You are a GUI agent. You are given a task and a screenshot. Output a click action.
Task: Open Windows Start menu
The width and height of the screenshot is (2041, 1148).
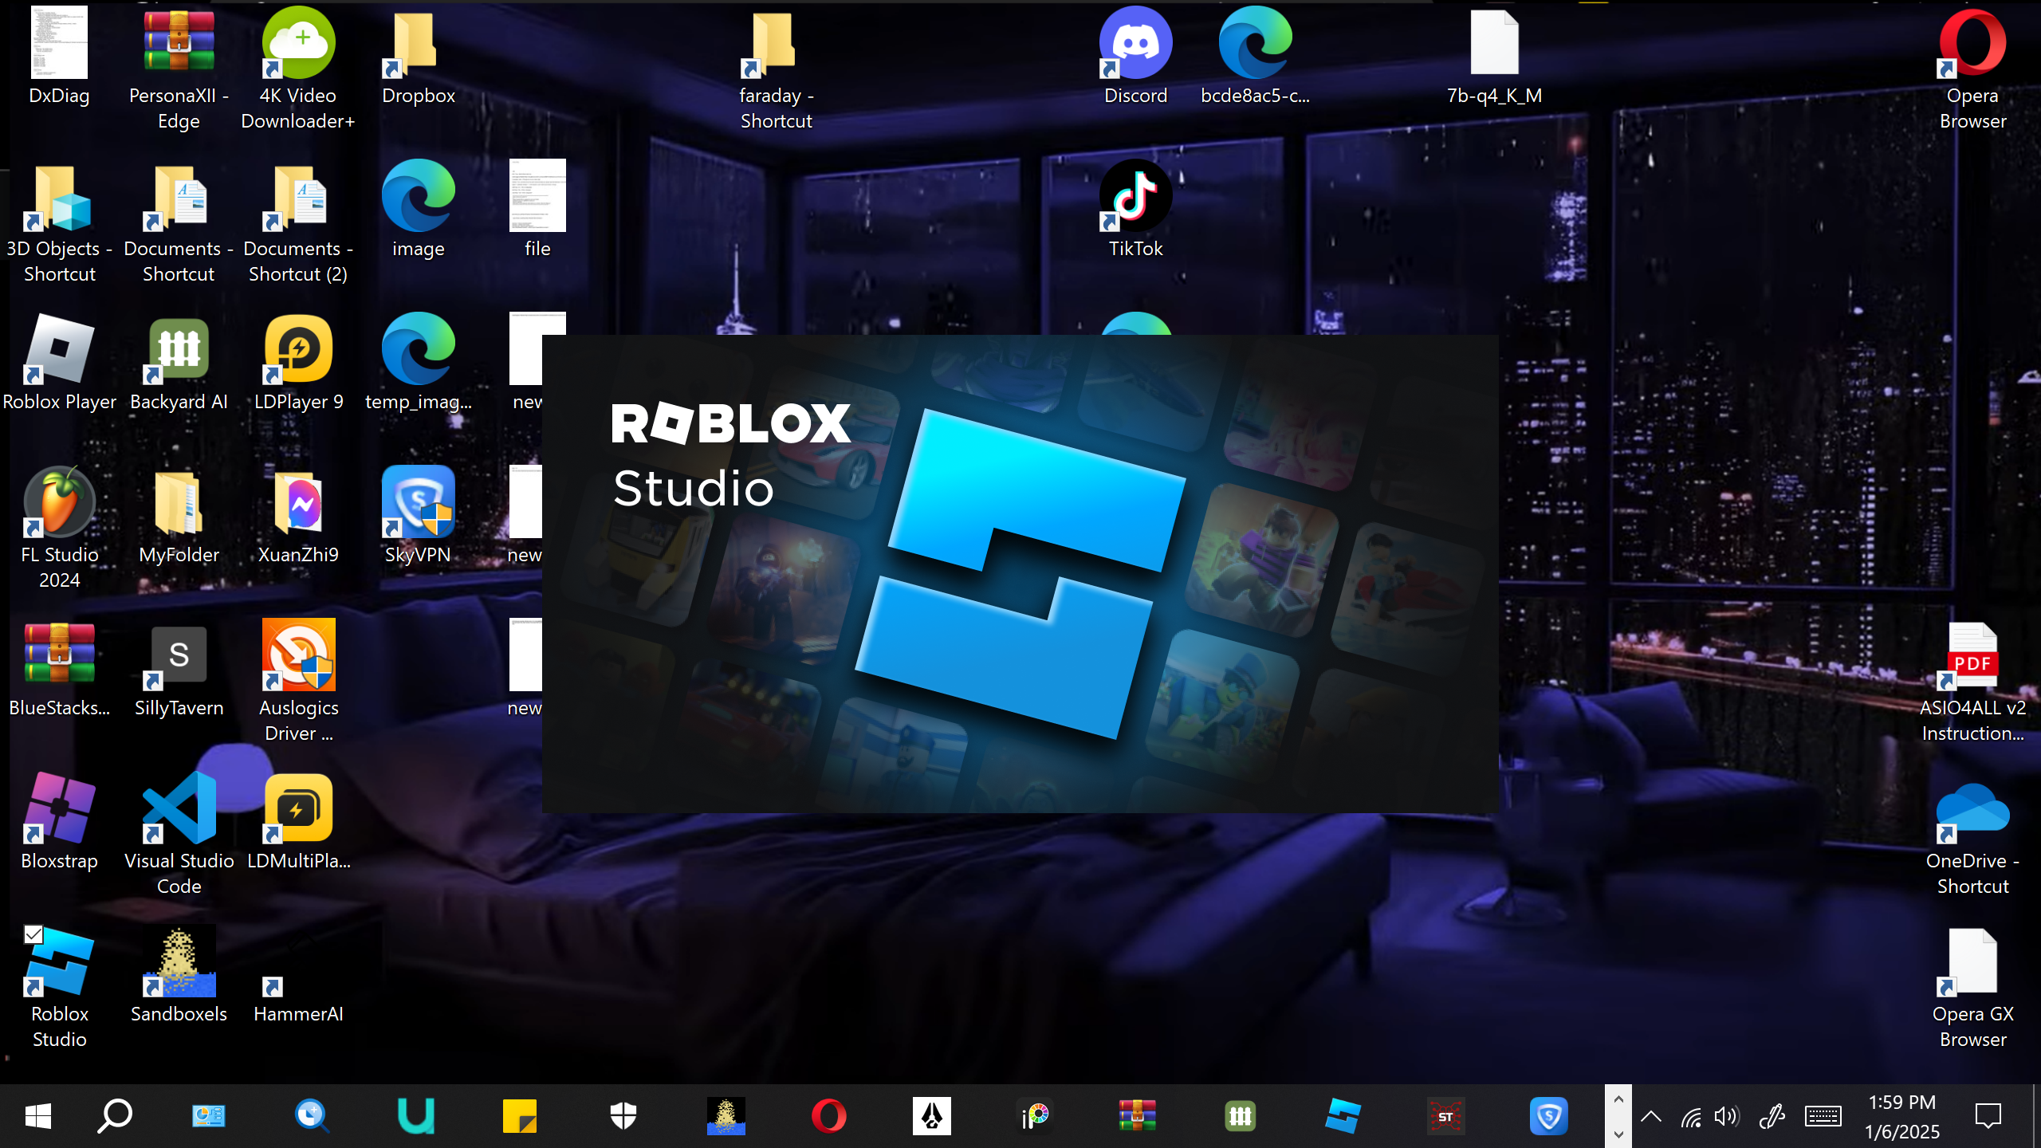pos(37,1116)
